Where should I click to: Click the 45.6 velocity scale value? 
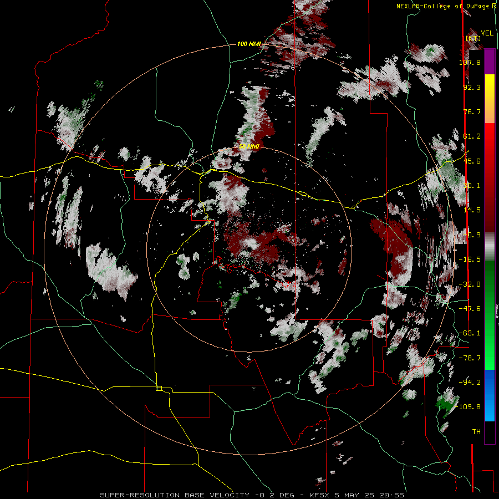click(x=472, y=161)
